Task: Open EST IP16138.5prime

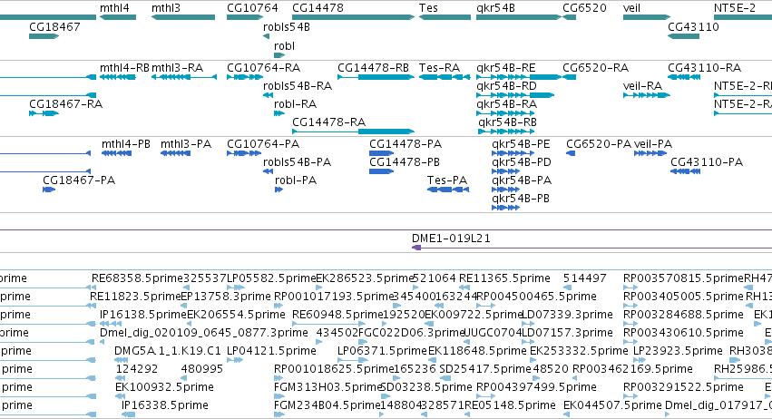Action: pos(143,315)
